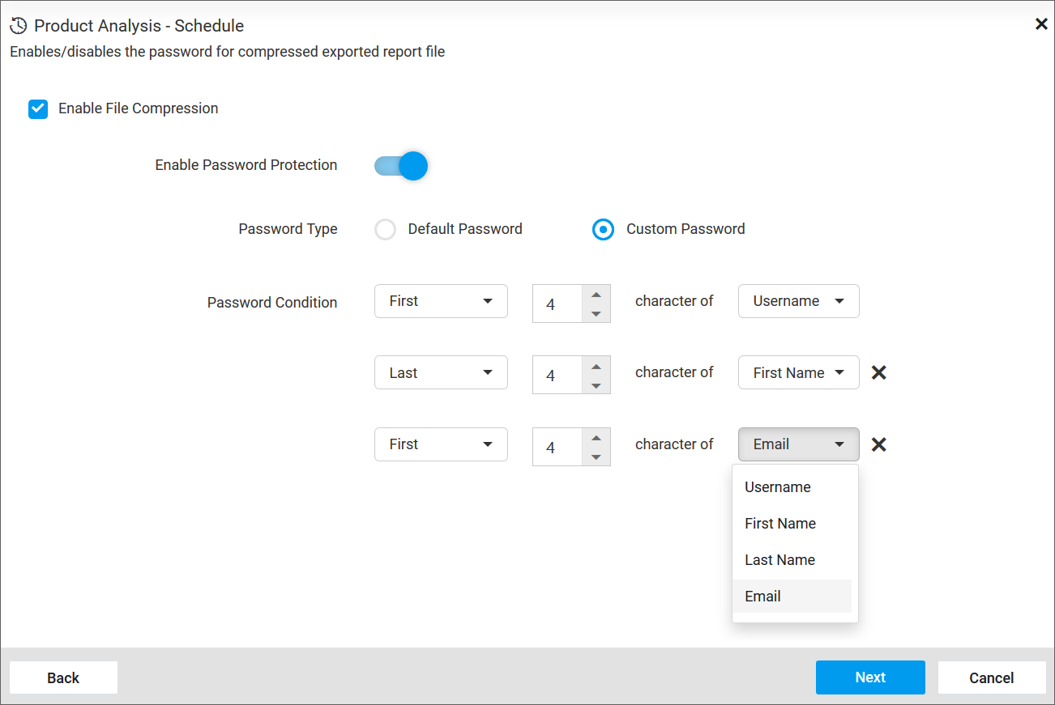1055x705 pixels.
Task: Click the Password Condition label
Action: tap(272, 303)
